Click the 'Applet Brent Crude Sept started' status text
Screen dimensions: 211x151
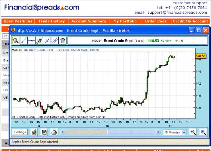coord(34,142)
